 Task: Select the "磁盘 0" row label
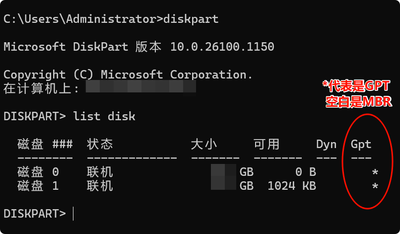[x=38, y=172]
